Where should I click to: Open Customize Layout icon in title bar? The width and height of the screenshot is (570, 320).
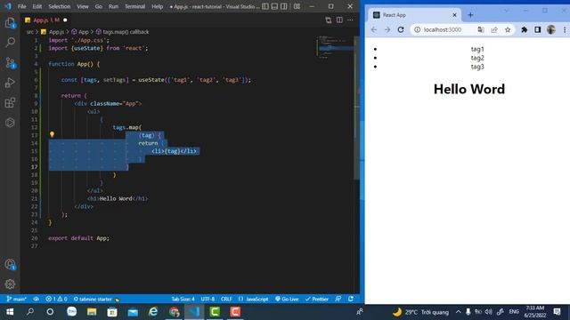pos(297,6)
